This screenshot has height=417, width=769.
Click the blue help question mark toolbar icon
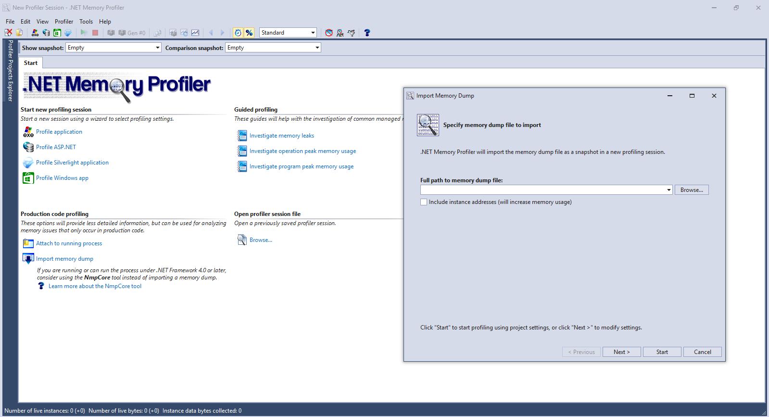(x=367, y=33)
